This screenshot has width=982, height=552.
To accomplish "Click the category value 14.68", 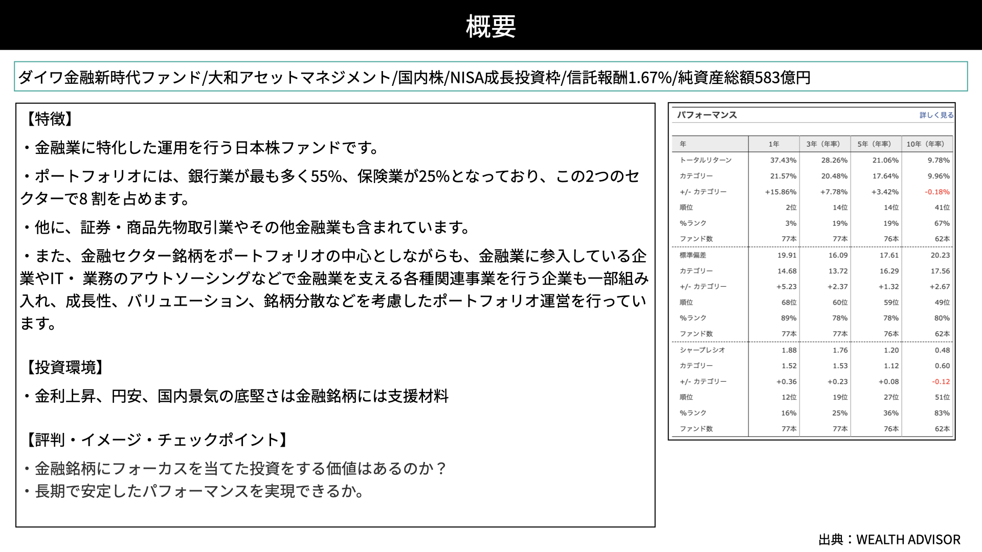I will (787, 271).
